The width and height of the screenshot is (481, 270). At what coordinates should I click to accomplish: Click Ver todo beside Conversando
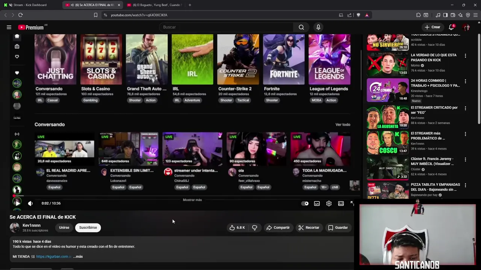343,124
